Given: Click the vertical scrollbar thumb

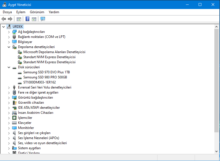Looking at the screenshot, I should point(216,80).
